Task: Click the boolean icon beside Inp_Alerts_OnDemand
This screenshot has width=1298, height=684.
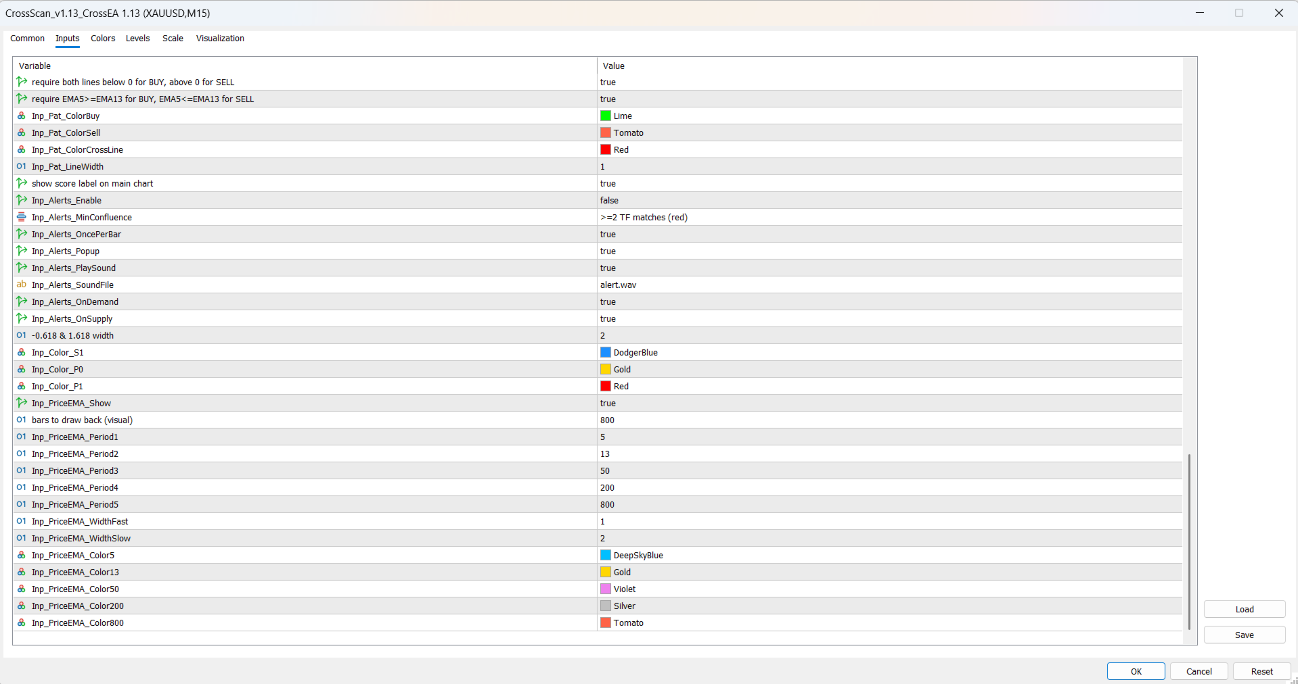Action: [22, 301]
